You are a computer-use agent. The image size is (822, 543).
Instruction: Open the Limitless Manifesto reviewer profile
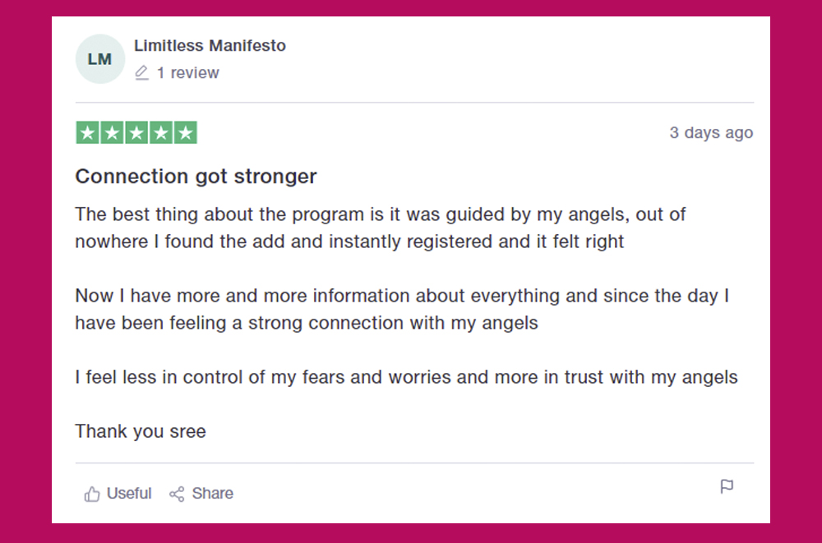pos(210,46)
